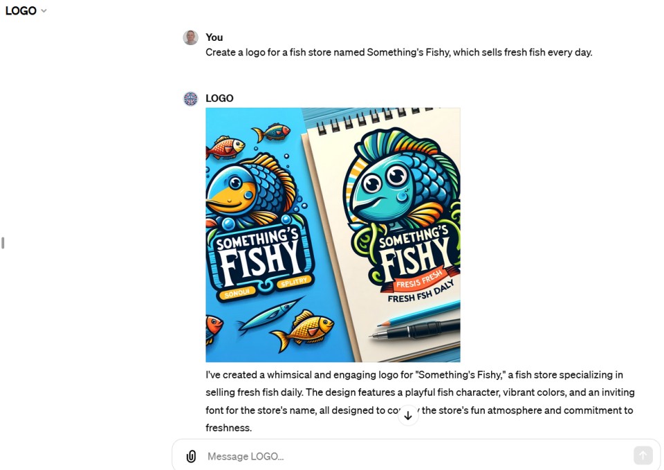The height and width of the screenshot is (470, 664).
Task: Click the black pen drawn in the image
Action: (416, 329)
